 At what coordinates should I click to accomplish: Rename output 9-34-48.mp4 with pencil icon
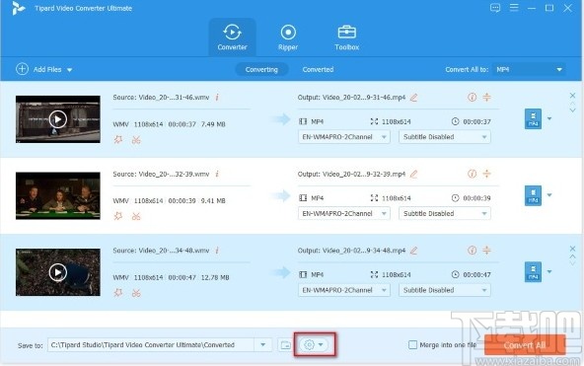tap(413, 251)
